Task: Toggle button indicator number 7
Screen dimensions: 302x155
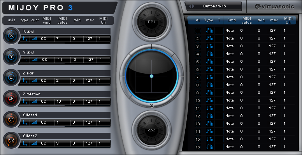Action: click(197, 77)
